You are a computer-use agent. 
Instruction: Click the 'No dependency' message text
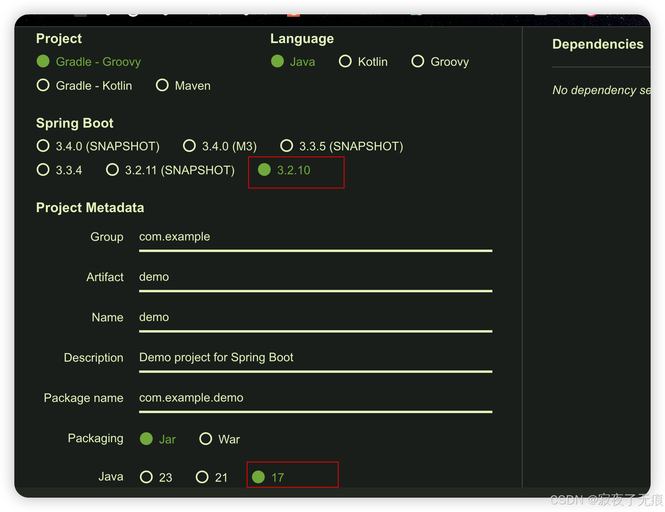coord(602,90)
